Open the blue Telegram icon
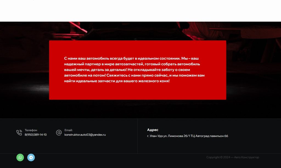The height and width of the screenshot is (168, 281). [31, 157]
